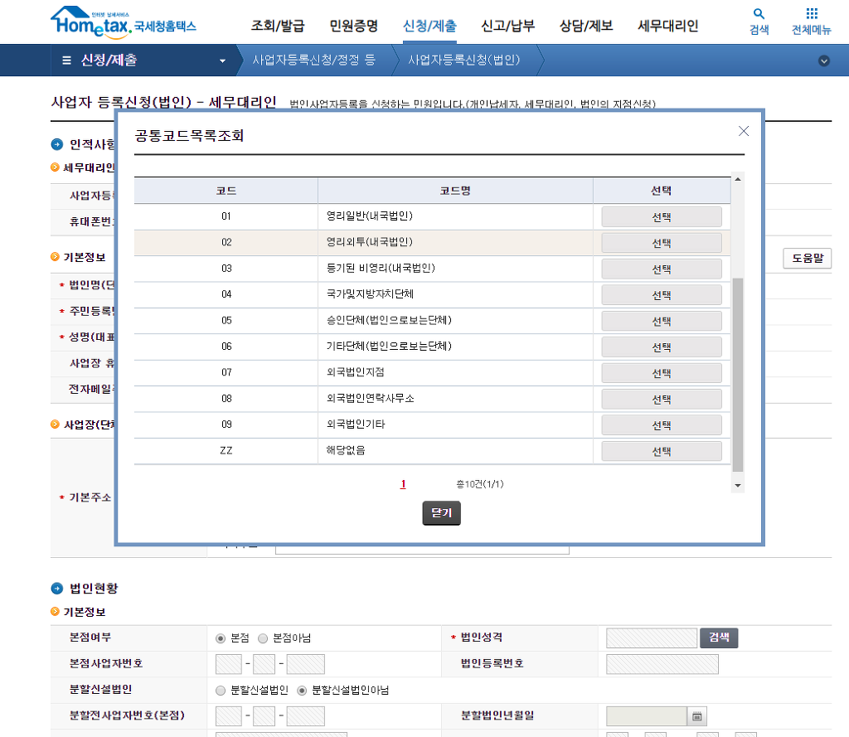Open the 사업자등록신청/정정 등 breadcrumb
This screenshot has height=737, width=849.
click(x=313, y=61)
